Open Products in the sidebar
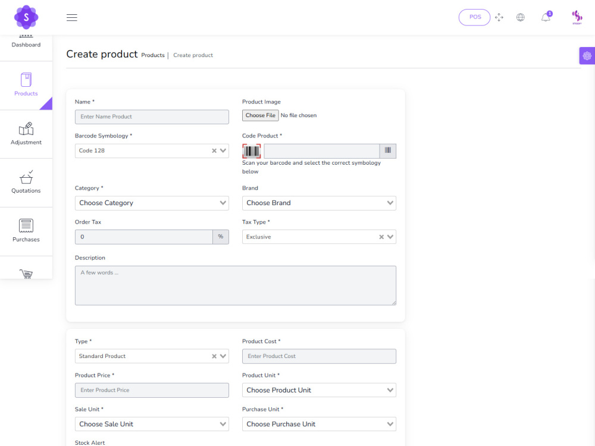 pyautogui.click(x=26, y=85)
